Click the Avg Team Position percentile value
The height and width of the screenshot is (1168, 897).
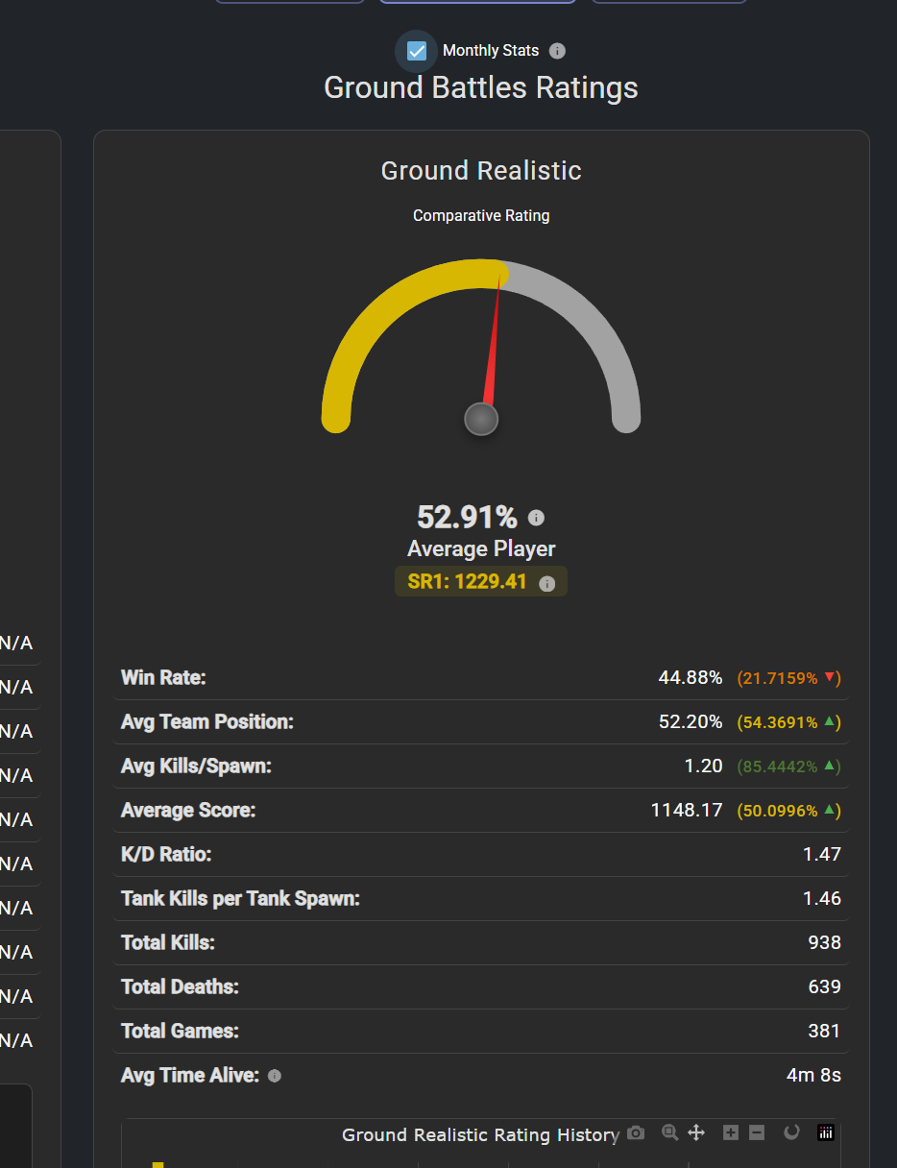tap(788, 722)
